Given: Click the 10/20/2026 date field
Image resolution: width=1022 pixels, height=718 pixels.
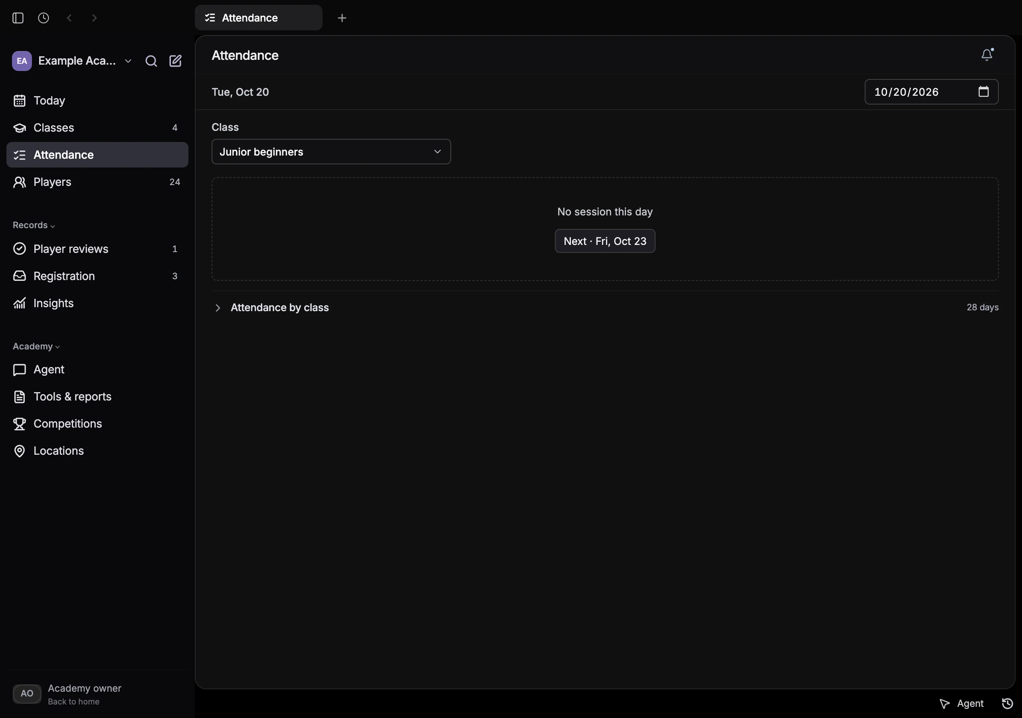Looking at the screenshot, I should [x=931, y=92].
